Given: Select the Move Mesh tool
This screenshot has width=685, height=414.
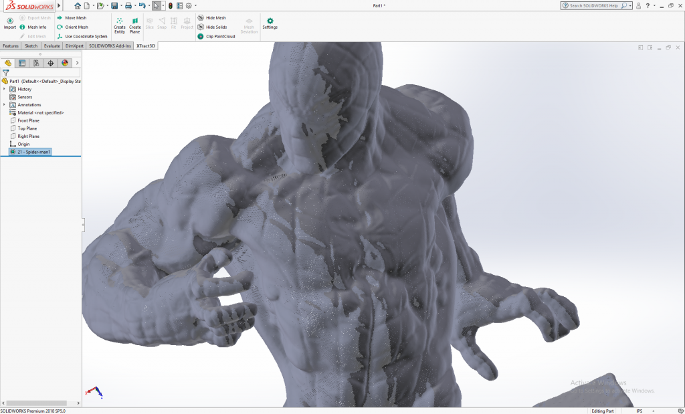Looking at the screenshot, I should pos(72,18).
